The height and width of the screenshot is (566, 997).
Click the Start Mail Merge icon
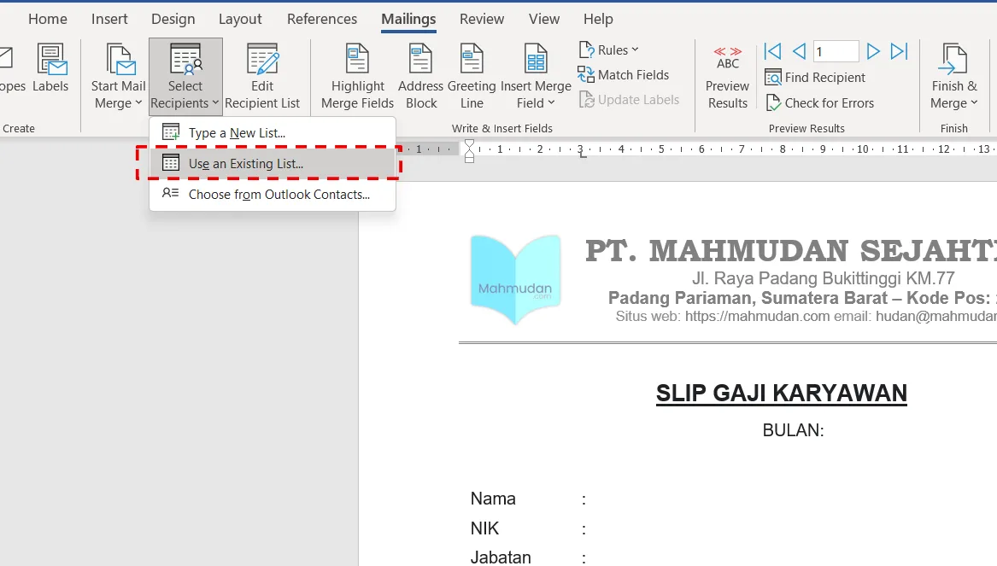click(119, 59)
